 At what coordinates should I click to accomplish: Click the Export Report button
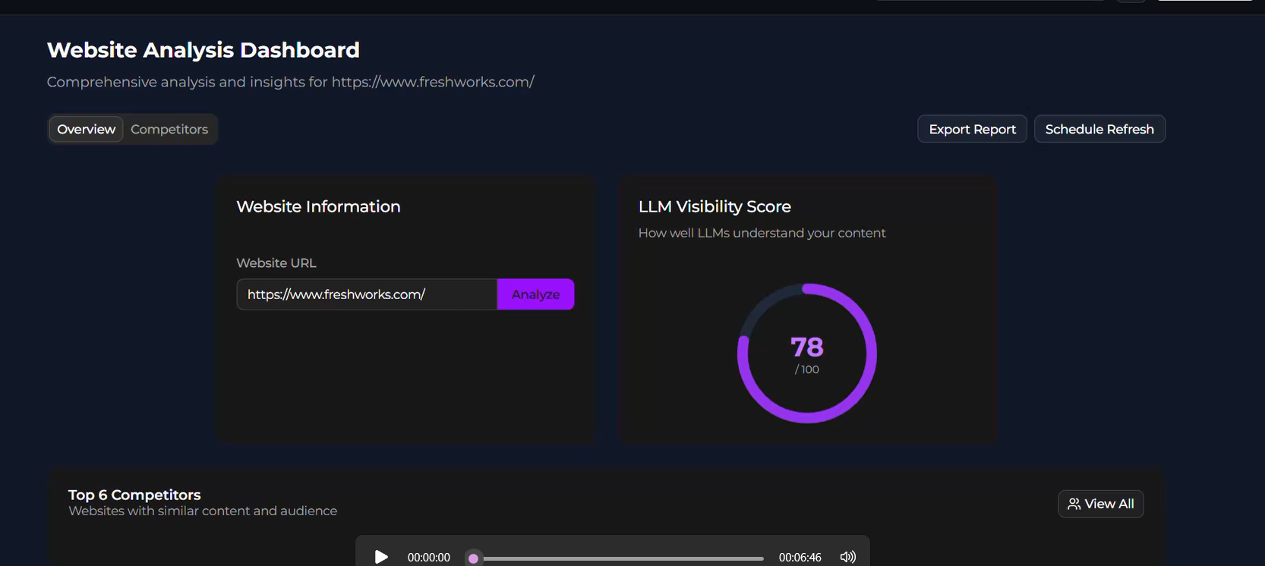pos(972,129)
